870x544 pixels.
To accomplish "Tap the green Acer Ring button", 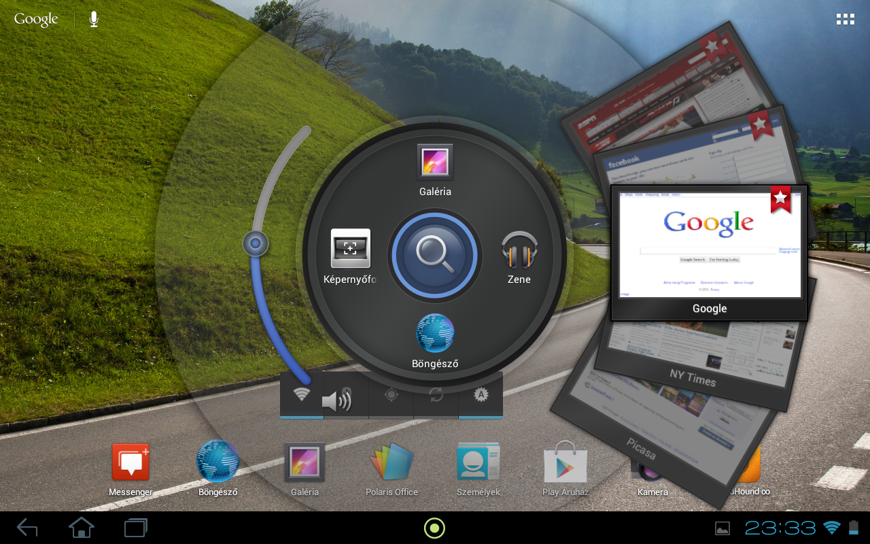I will coord(434,528).
